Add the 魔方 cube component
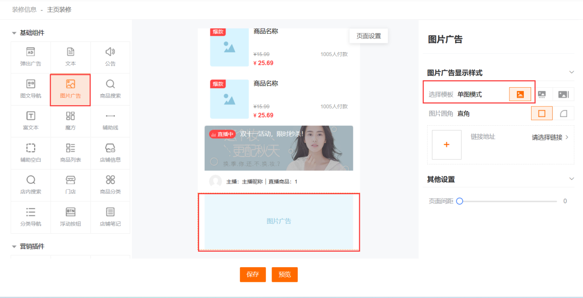 click(70, 121)
